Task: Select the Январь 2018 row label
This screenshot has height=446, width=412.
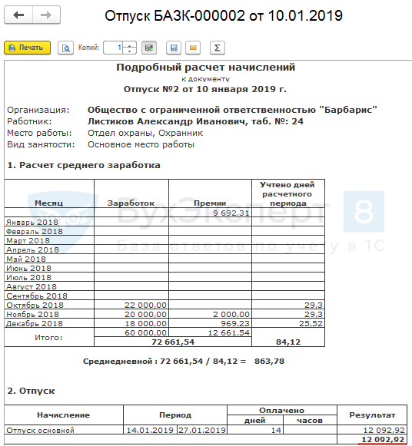Action: [32, 222]
